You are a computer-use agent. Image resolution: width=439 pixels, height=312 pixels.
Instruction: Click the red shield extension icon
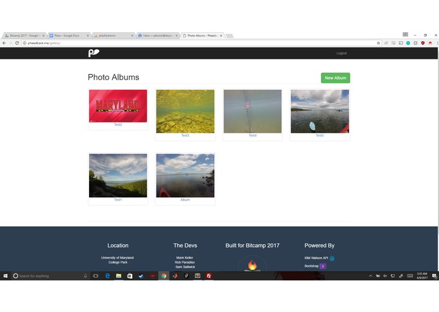pyautogui.click(x=423, y=43)
